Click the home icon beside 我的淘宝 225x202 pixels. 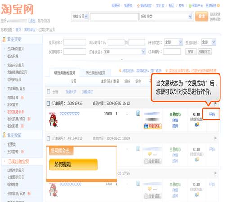point(139,6)
